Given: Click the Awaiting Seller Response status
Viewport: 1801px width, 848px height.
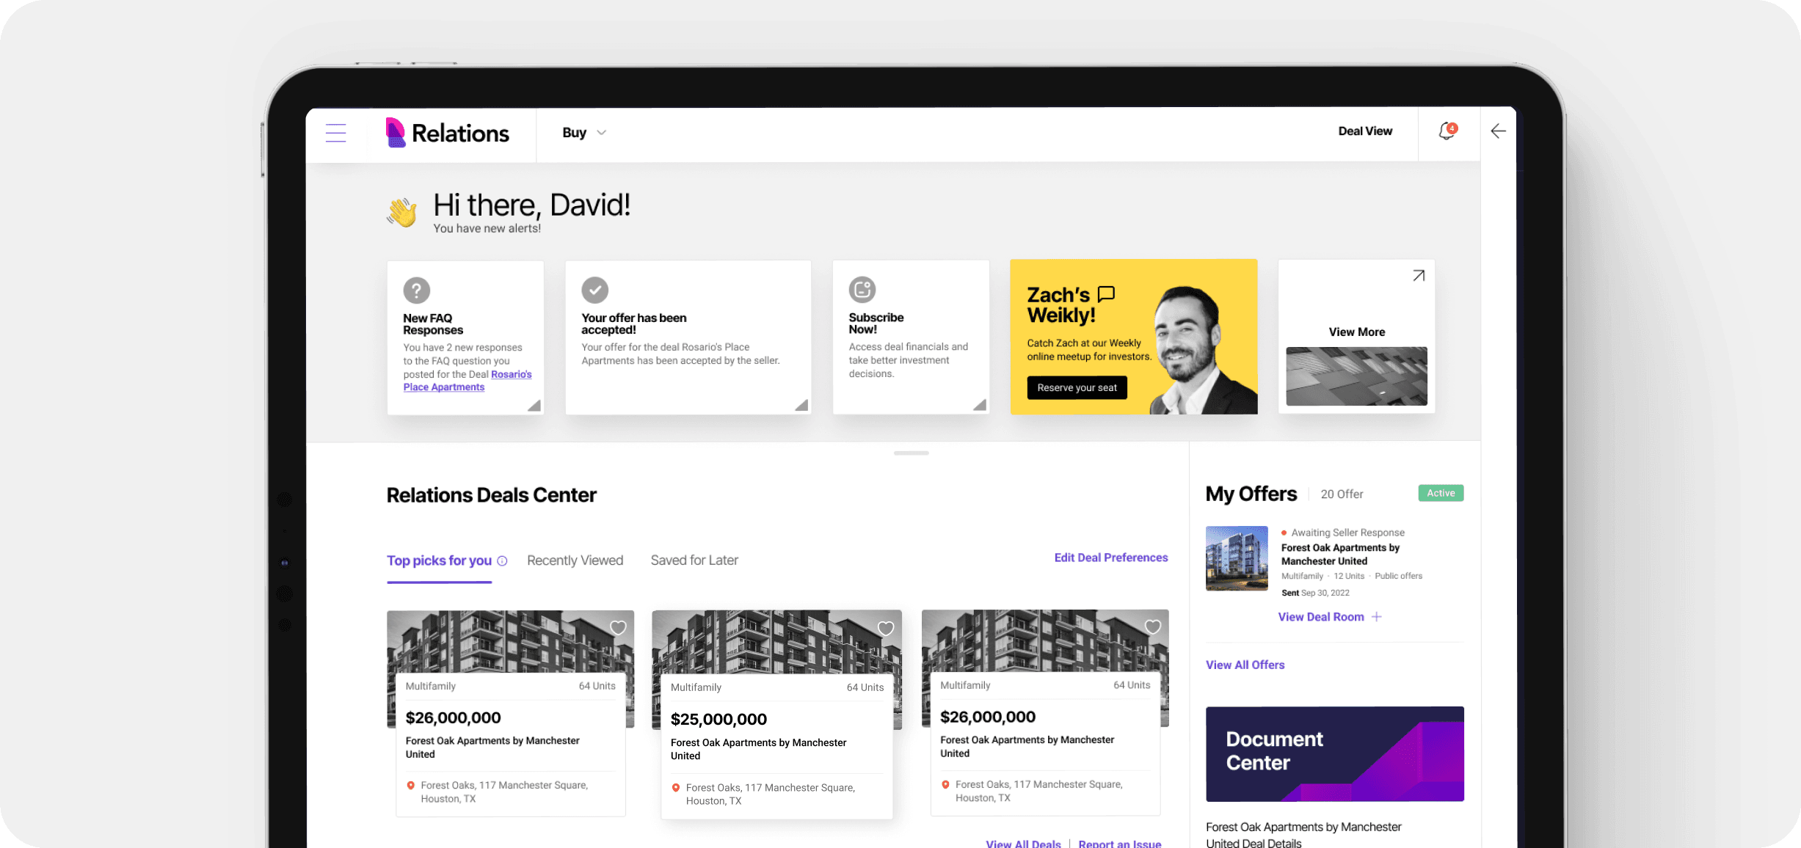Looking at the screenshot, I should [x=1347, y=533].
